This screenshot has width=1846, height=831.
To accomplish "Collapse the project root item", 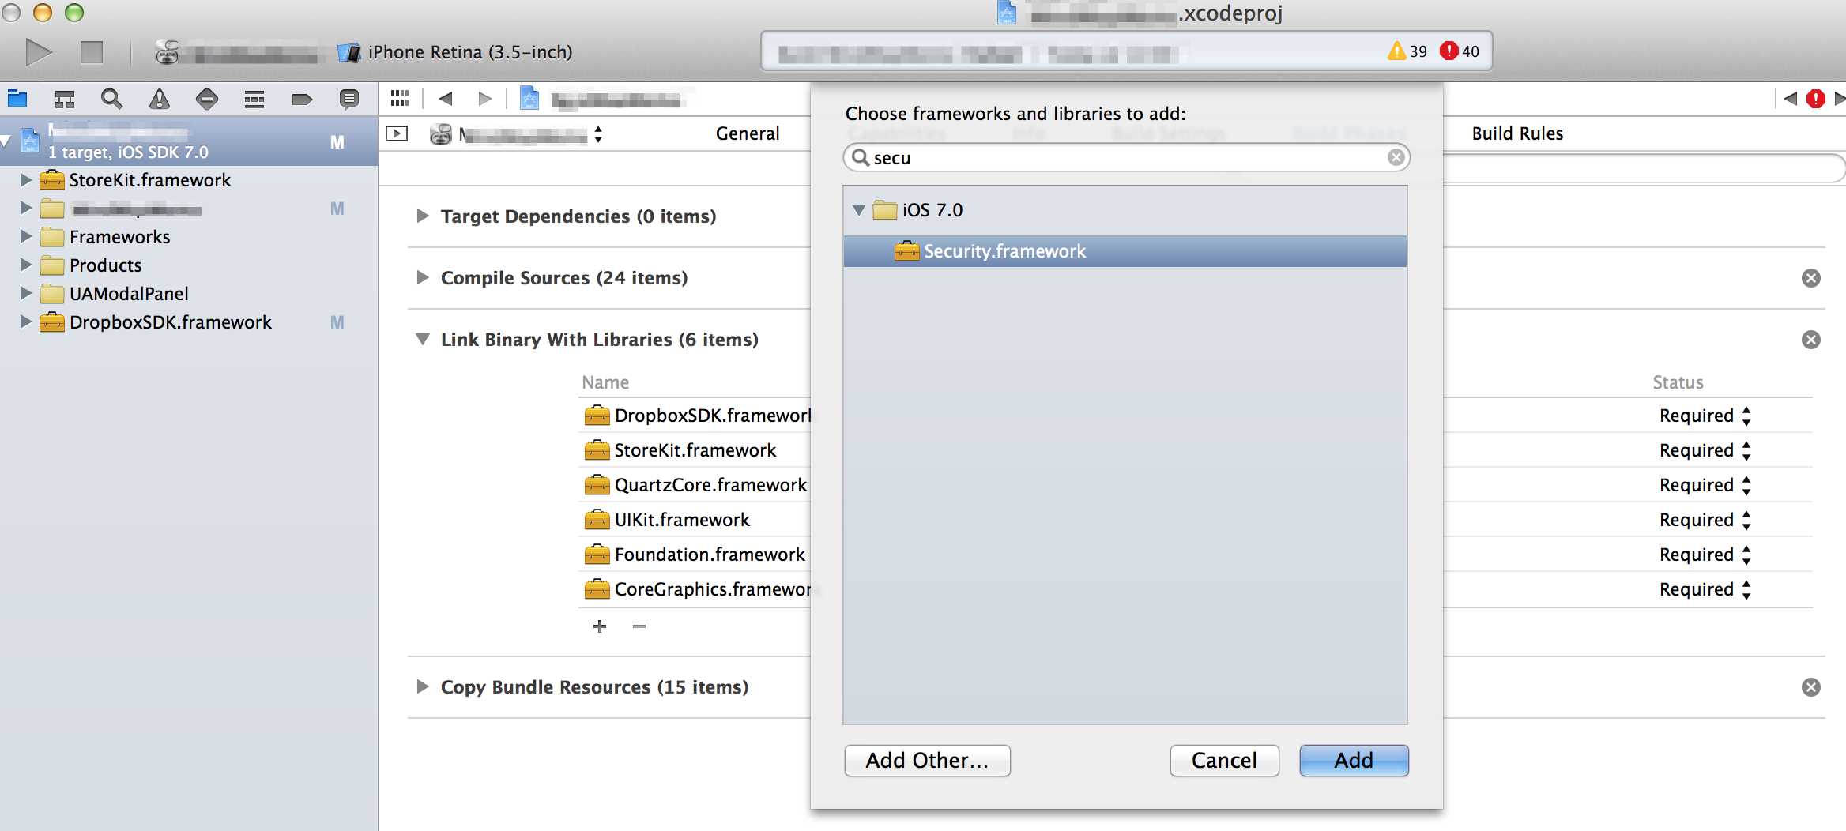I will pyautogui.click(x=6, y=141).
